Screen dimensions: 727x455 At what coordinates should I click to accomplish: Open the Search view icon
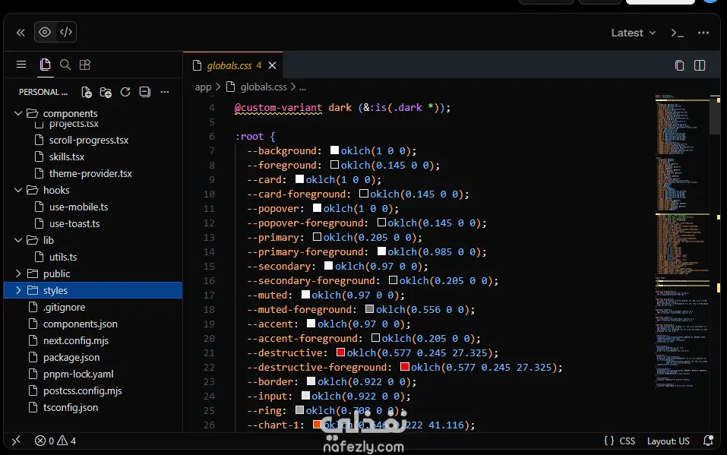65,65
